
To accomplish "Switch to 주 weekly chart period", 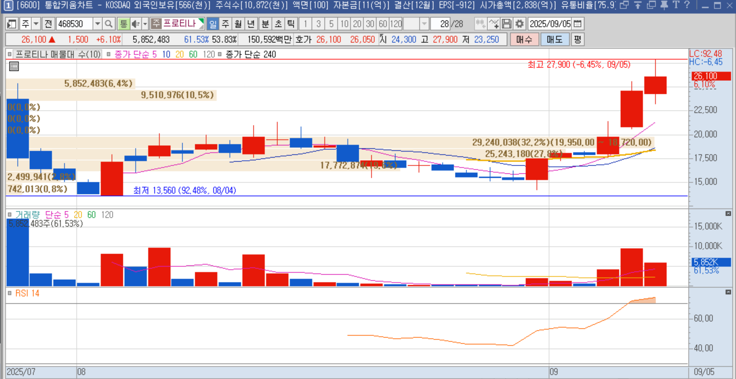I will click(225, 23).
